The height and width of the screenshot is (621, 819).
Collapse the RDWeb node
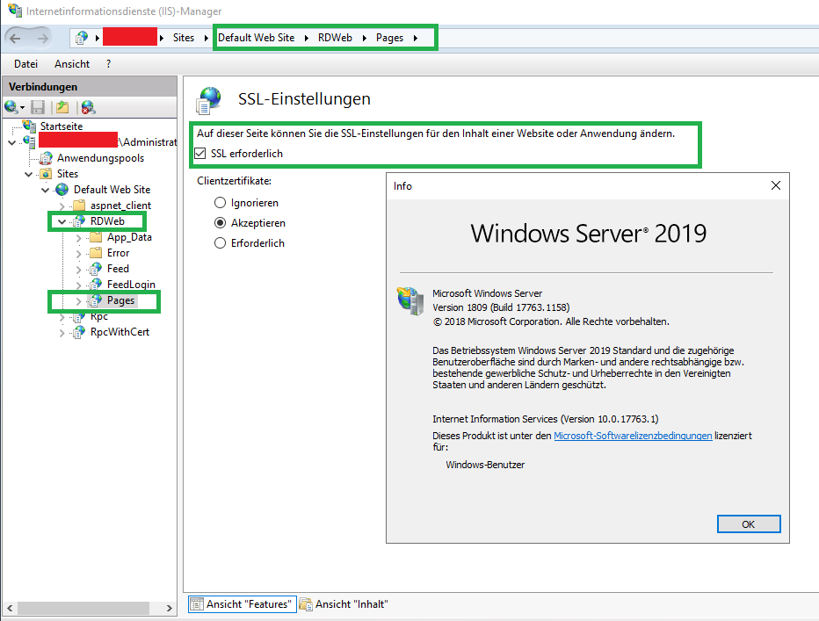pos(62,221)
